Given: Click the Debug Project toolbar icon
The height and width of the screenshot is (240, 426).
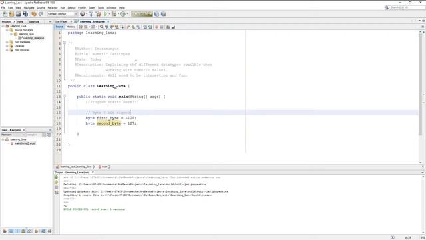Looking at the screenshot, I should point(114,14).
